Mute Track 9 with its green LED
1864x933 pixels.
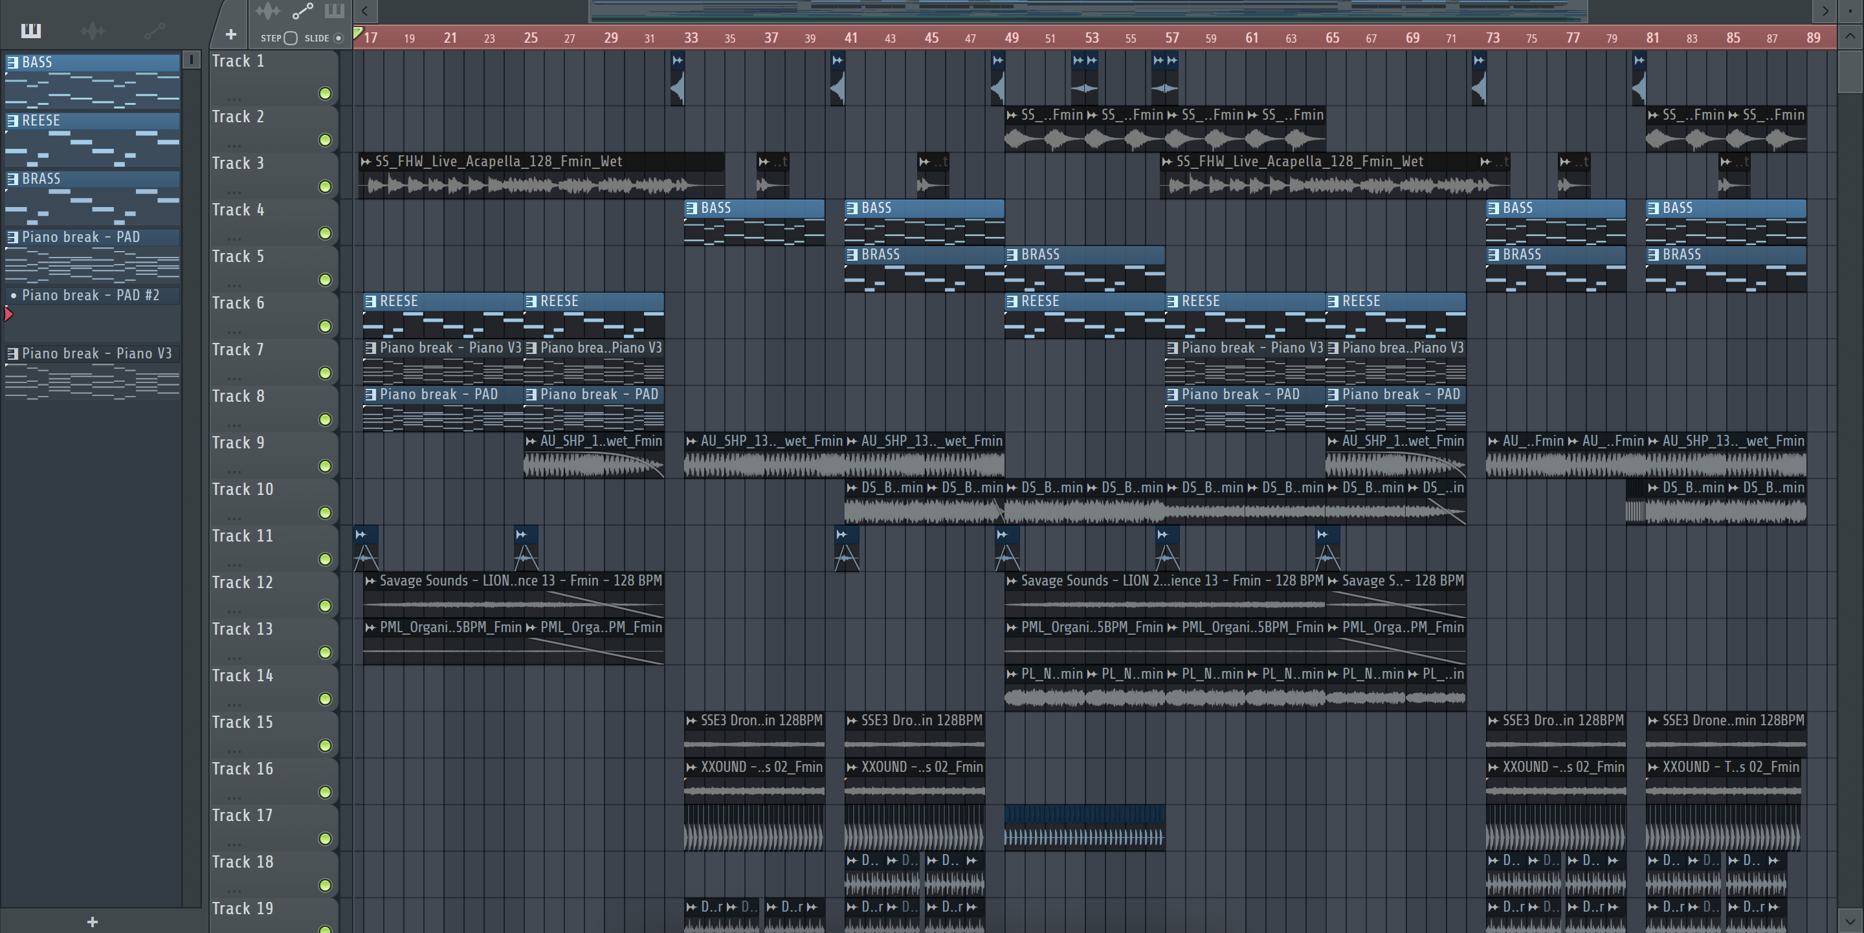[x=325, y=467]
